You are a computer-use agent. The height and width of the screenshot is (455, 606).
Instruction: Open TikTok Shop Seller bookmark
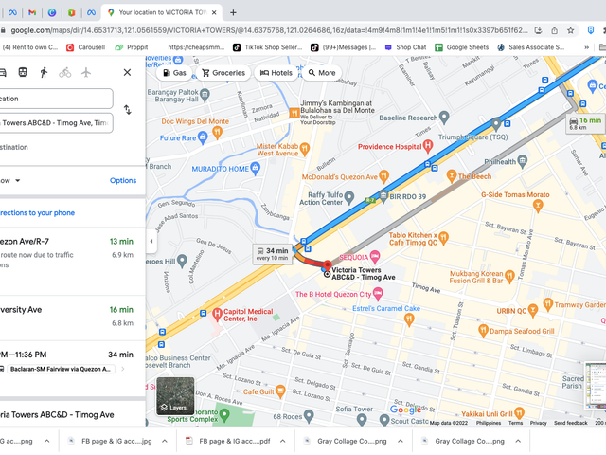pyautogui.click(x=267, y=47)
